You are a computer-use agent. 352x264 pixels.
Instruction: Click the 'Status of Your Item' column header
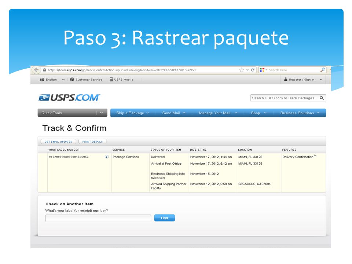[166, 150]
